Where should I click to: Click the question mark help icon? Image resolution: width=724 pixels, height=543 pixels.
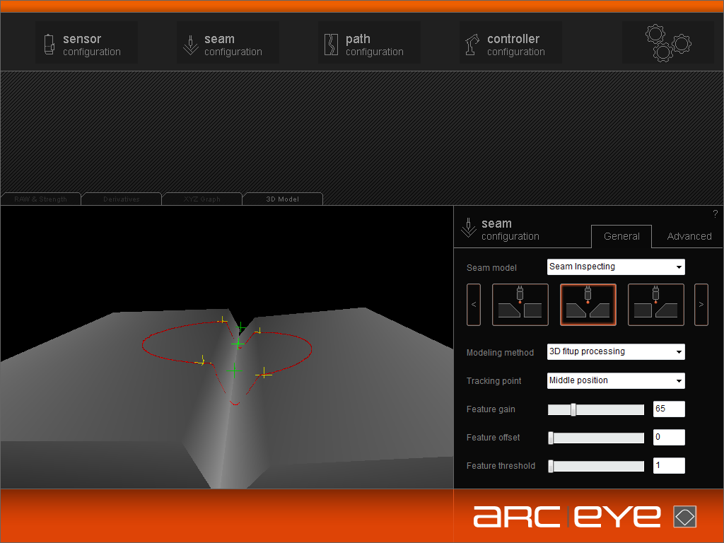[715, 214]
